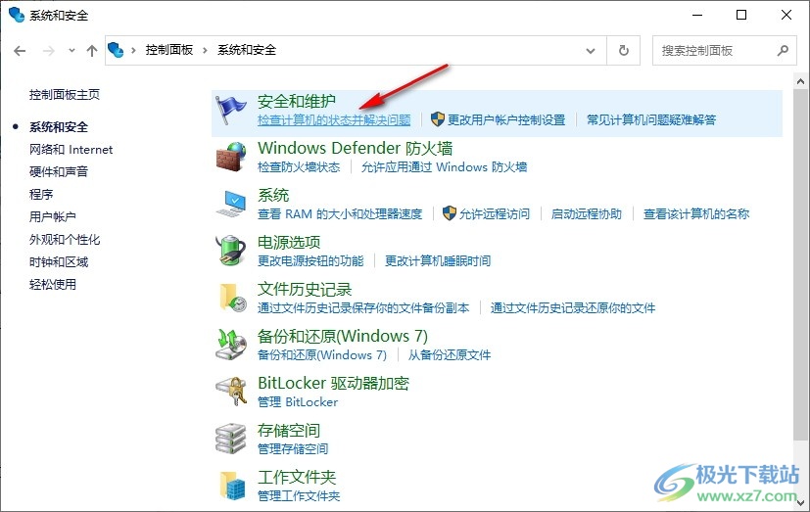Click 通过文件历史记录保存你的文件备份副本 link
The width and height of the screenshot is (810, 512).
coord(363,308)
